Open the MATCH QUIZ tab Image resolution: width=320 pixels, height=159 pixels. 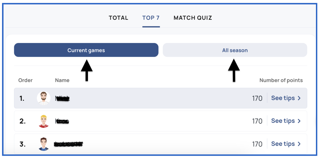coord(193,18)
